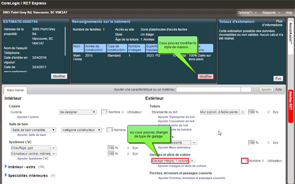Click the small quantity box beside search field

coord(246,89)
